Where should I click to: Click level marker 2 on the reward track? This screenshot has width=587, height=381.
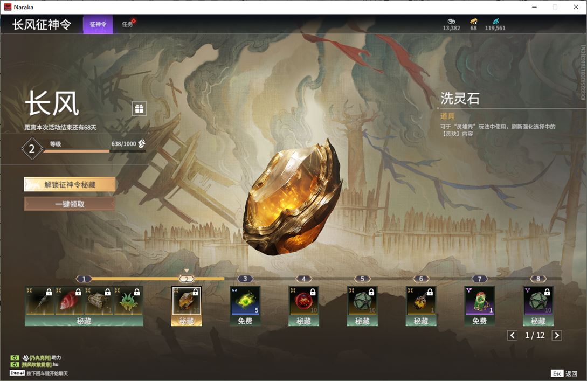point(187,279)
